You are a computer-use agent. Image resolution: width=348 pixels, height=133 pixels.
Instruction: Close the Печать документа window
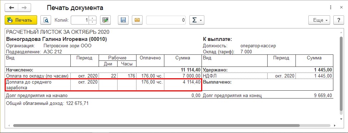pyautogui.click(x=341, y=7)
